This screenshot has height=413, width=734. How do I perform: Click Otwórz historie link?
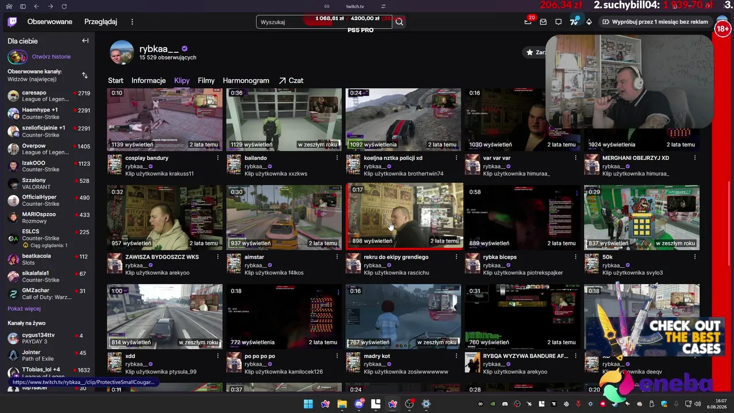pos(51,57)
